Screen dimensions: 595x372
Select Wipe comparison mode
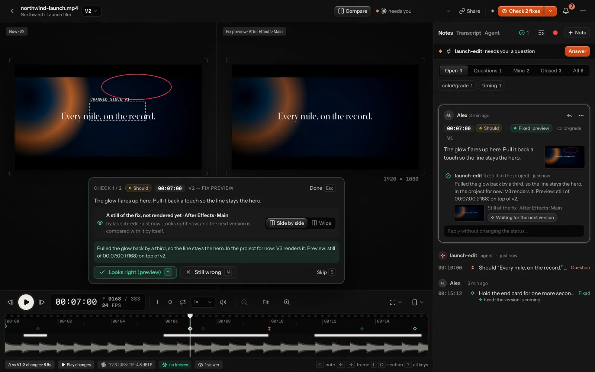tap(322, 223)
